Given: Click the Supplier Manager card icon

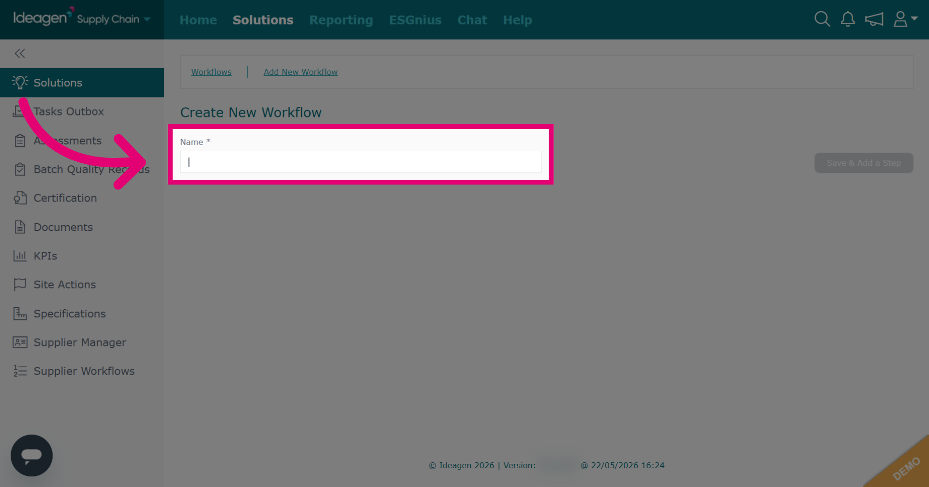Looking at the screenshot, I should coord(20,343).
